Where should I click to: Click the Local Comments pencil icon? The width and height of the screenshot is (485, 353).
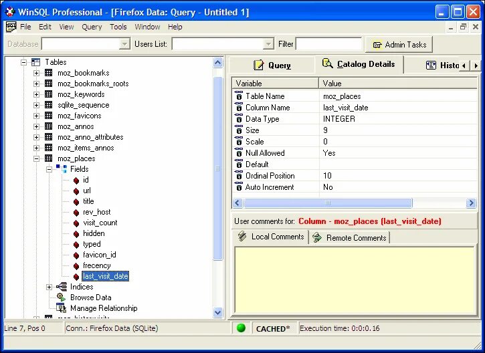pyautogui.click(x=242, y=237)
